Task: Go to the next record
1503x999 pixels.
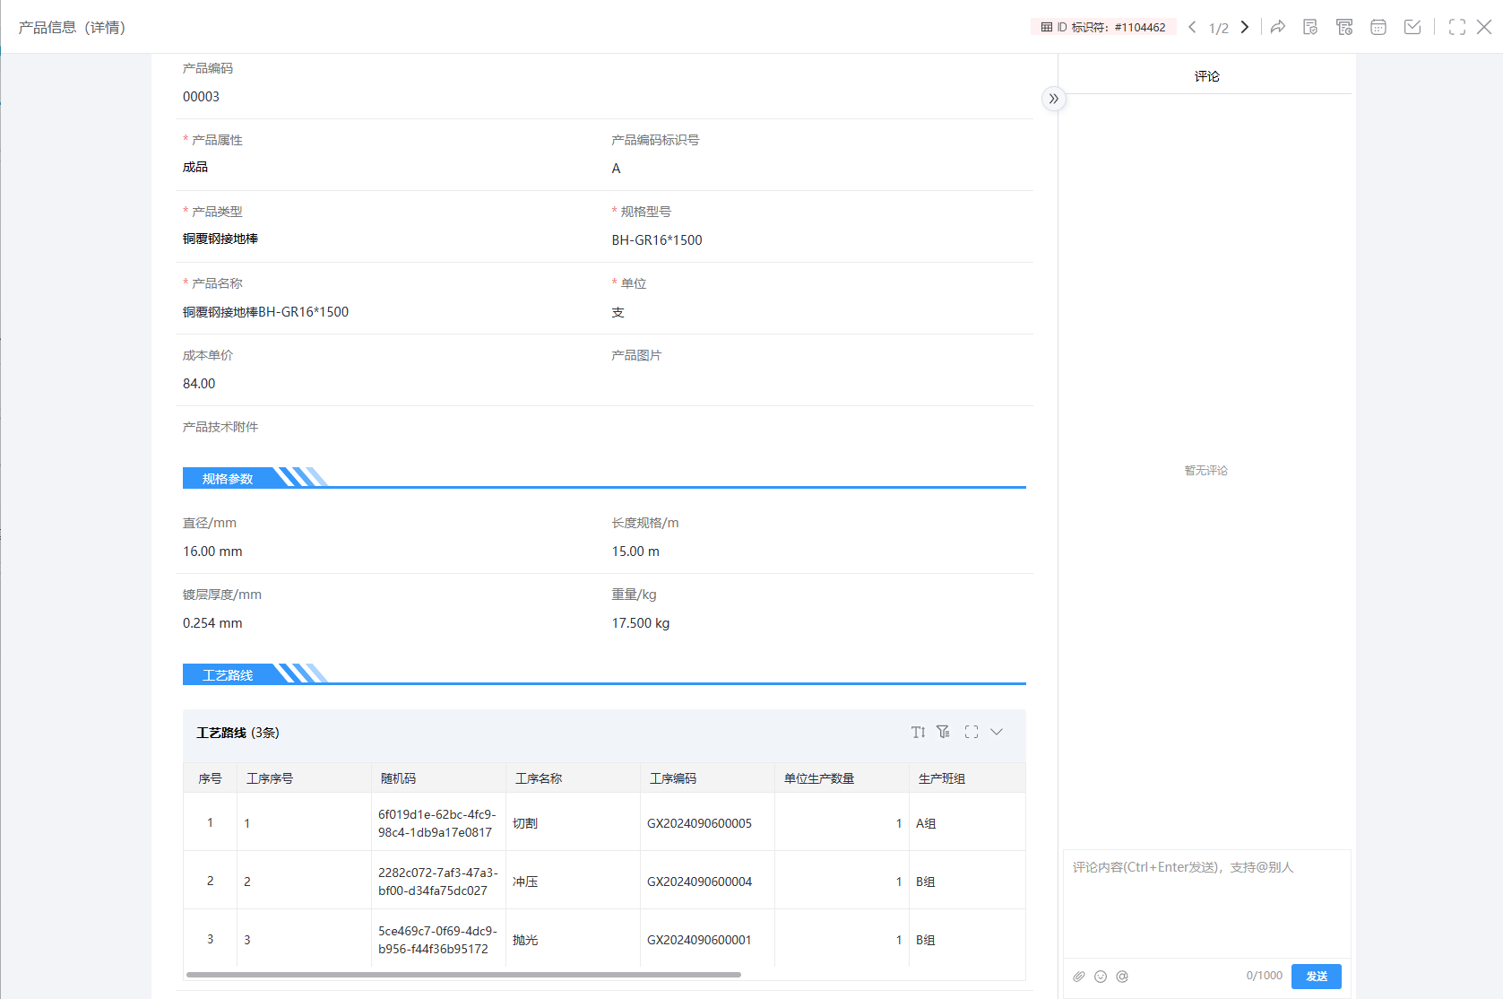Action: [x=1245, y=27]
